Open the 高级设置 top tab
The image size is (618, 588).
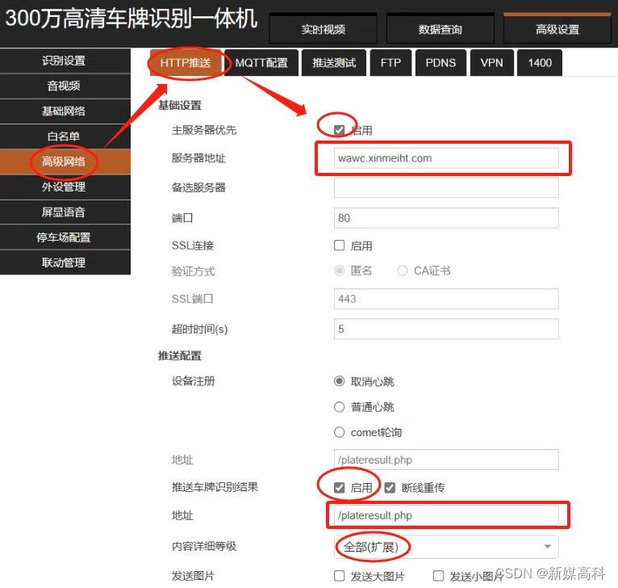tap(557, 29)
